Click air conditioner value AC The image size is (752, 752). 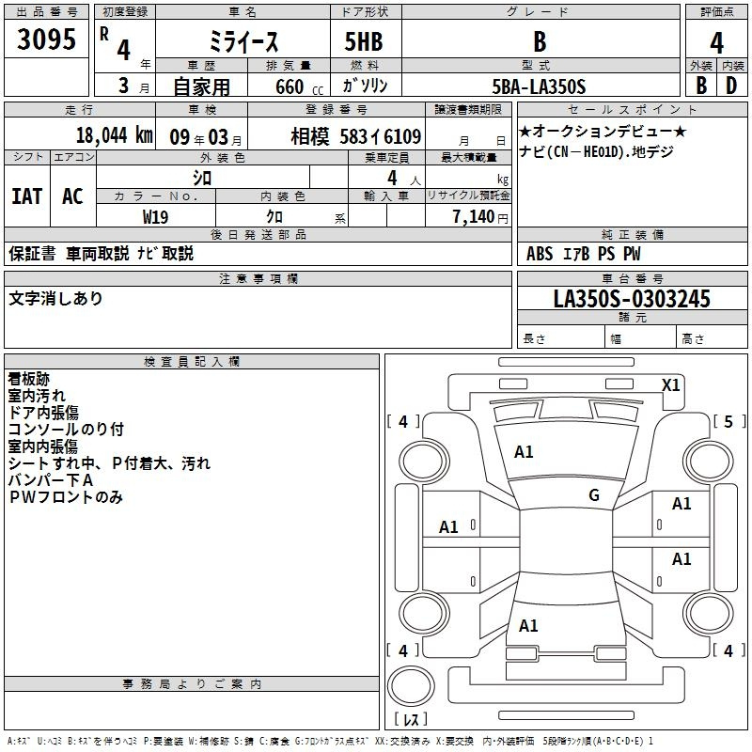click(x=72, y=196)
